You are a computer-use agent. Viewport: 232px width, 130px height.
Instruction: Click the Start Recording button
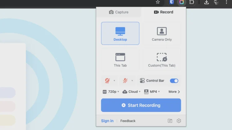click(x=141, y=105)
